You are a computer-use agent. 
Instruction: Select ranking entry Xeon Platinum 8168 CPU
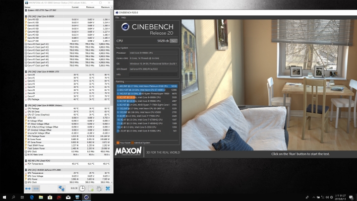147,86
